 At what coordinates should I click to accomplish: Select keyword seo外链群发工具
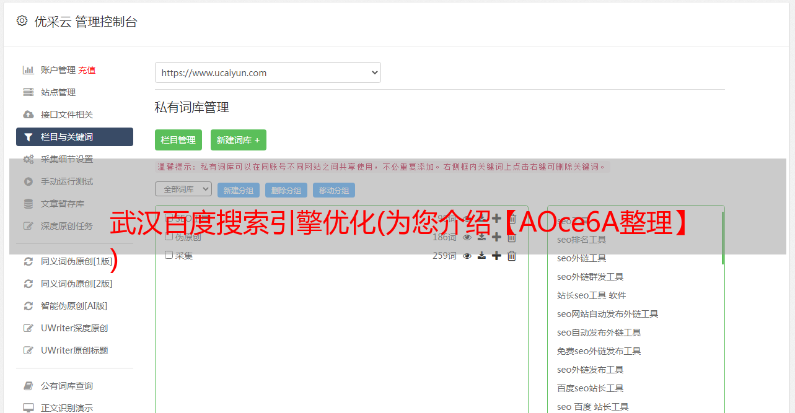click(x=591, y=277)
